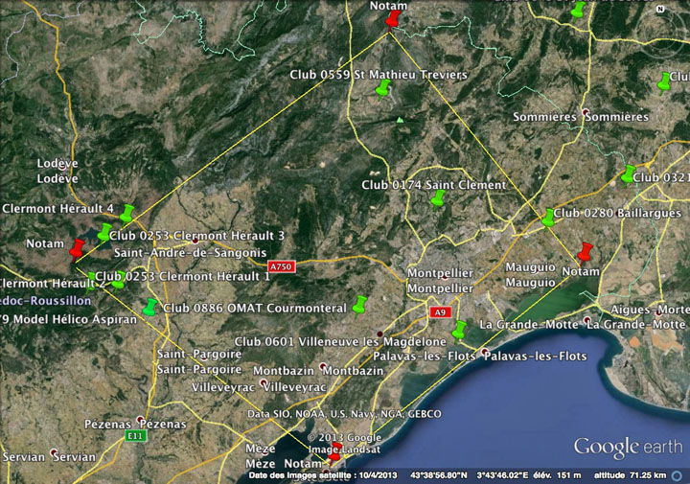The height and width of the screenshot is (484, 690).
Task: Open the red Notam pin west of Saint-André-de-Sangonis
Action: pyautogui.click(x=78, y=248)
